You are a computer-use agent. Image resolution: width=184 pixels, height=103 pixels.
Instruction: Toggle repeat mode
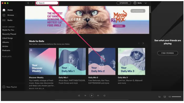pyautogui.click(x=104, y=96)
